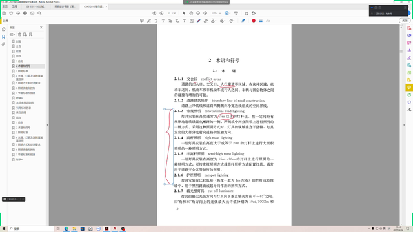
Task: Toggle the page display scrolling tool
Action: (x=236, y=13)
